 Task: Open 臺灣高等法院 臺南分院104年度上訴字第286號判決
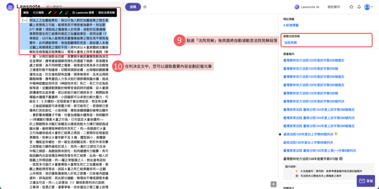(319, 118)
